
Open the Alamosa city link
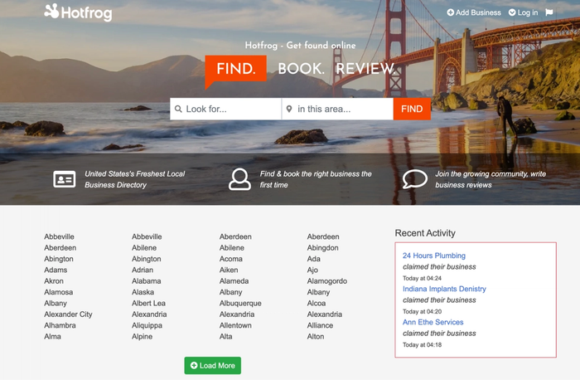click(59, 292)
